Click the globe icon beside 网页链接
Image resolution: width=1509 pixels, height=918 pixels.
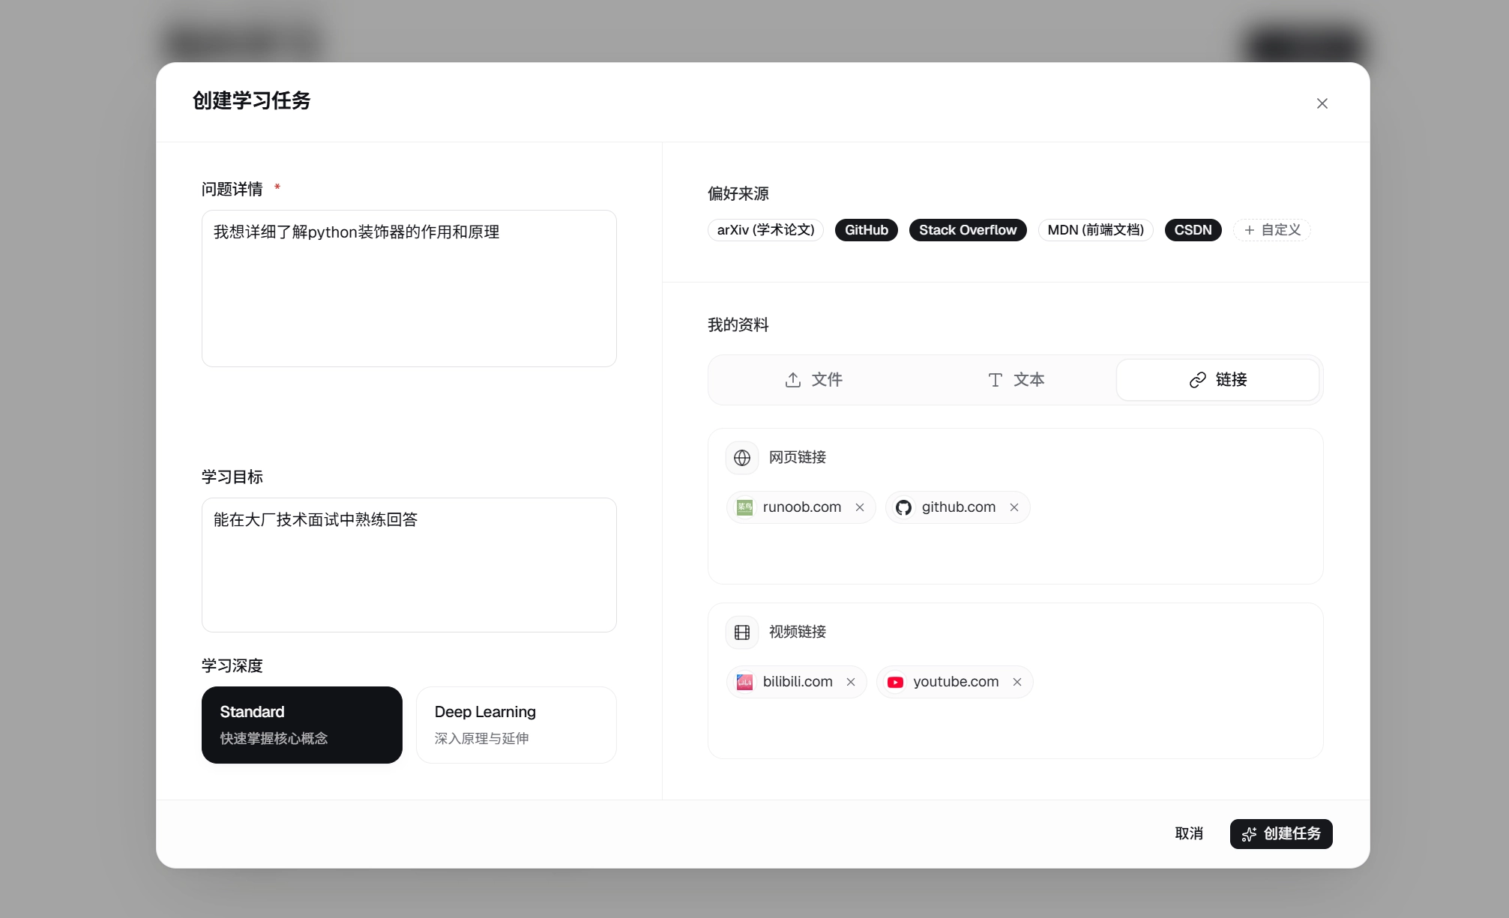coord(742,458)
